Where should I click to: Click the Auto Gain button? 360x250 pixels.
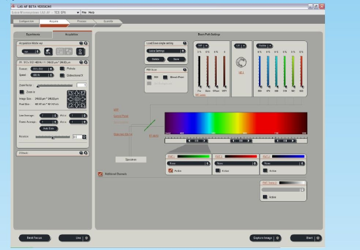pyautogui.click(x=49, y=128)
